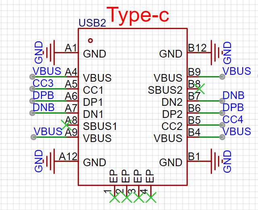Click the DP1 pin name

tap(93, 102)
